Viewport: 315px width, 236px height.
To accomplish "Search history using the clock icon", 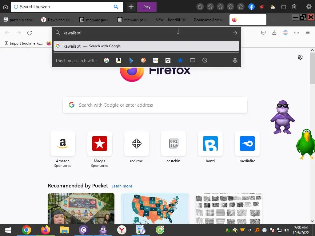I will coord(205,60).
